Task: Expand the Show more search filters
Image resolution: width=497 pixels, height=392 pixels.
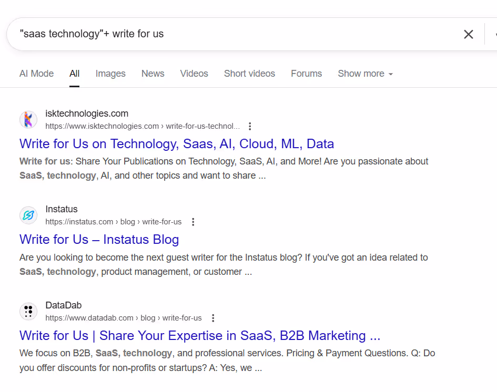Action: point(365,74)
